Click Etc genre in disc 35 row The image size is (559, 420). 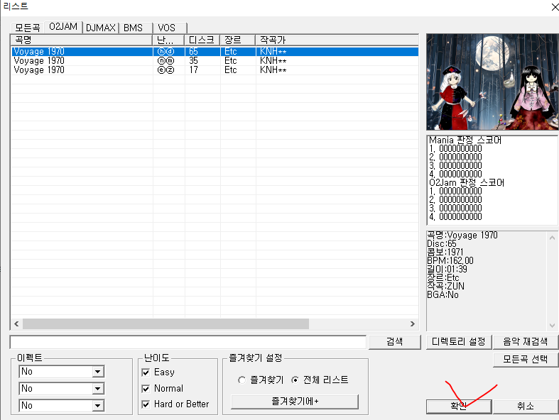pos(231,61)
